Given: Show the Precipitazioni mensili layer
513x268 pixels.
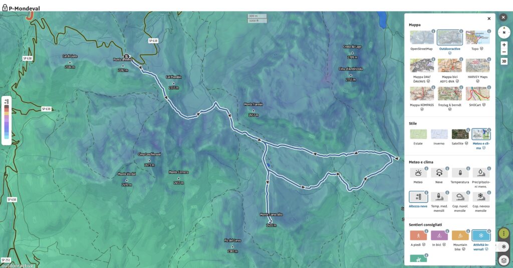Looking at the screenshot, I should click(x=480, y=172).
